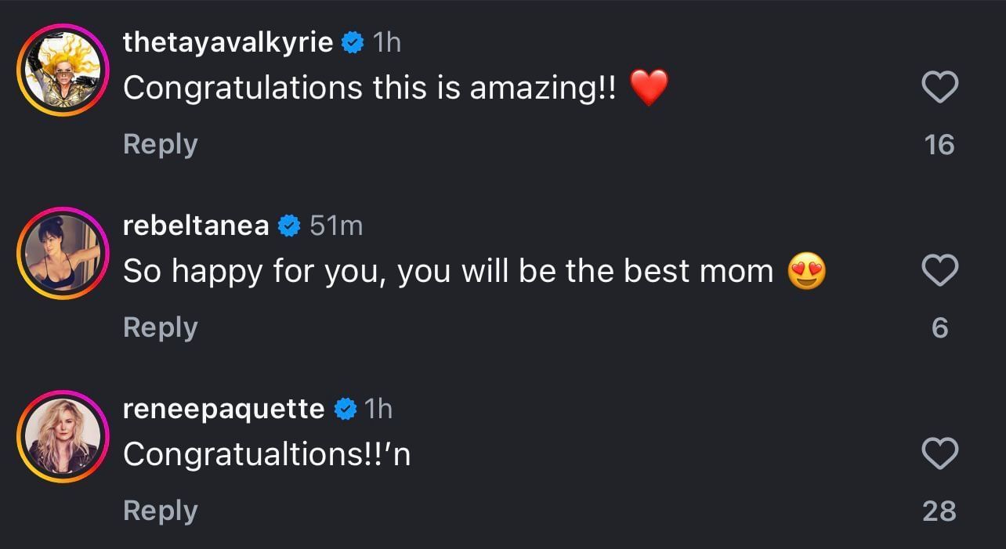Click reneepaquette's username
The height and width of the screenshot is (549, 1006).
(223, 408)
